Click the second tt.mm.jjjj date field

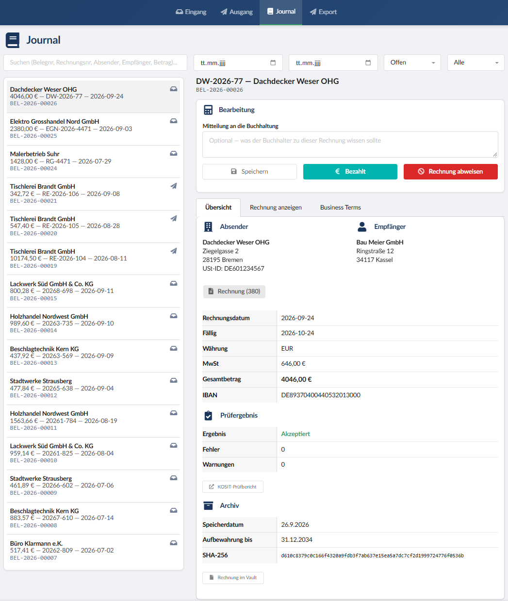pos(333,63)
